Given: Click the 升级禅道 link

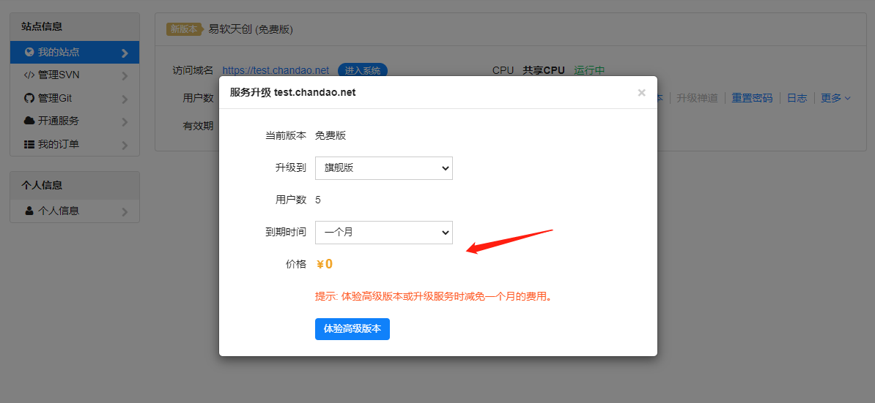Looking at the screenshot, I should [697, 98].
